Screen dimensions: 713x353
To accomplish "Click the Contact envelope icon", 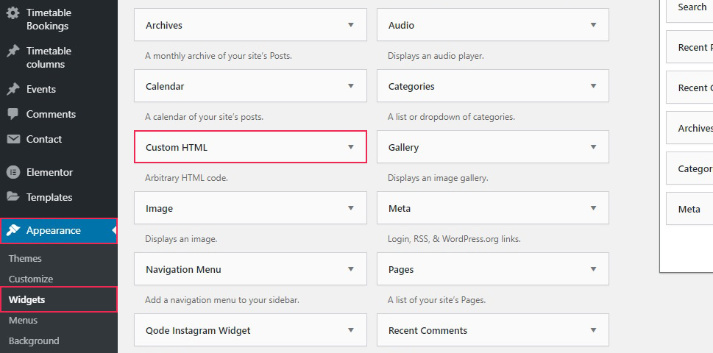I will [x=13, y=139].
